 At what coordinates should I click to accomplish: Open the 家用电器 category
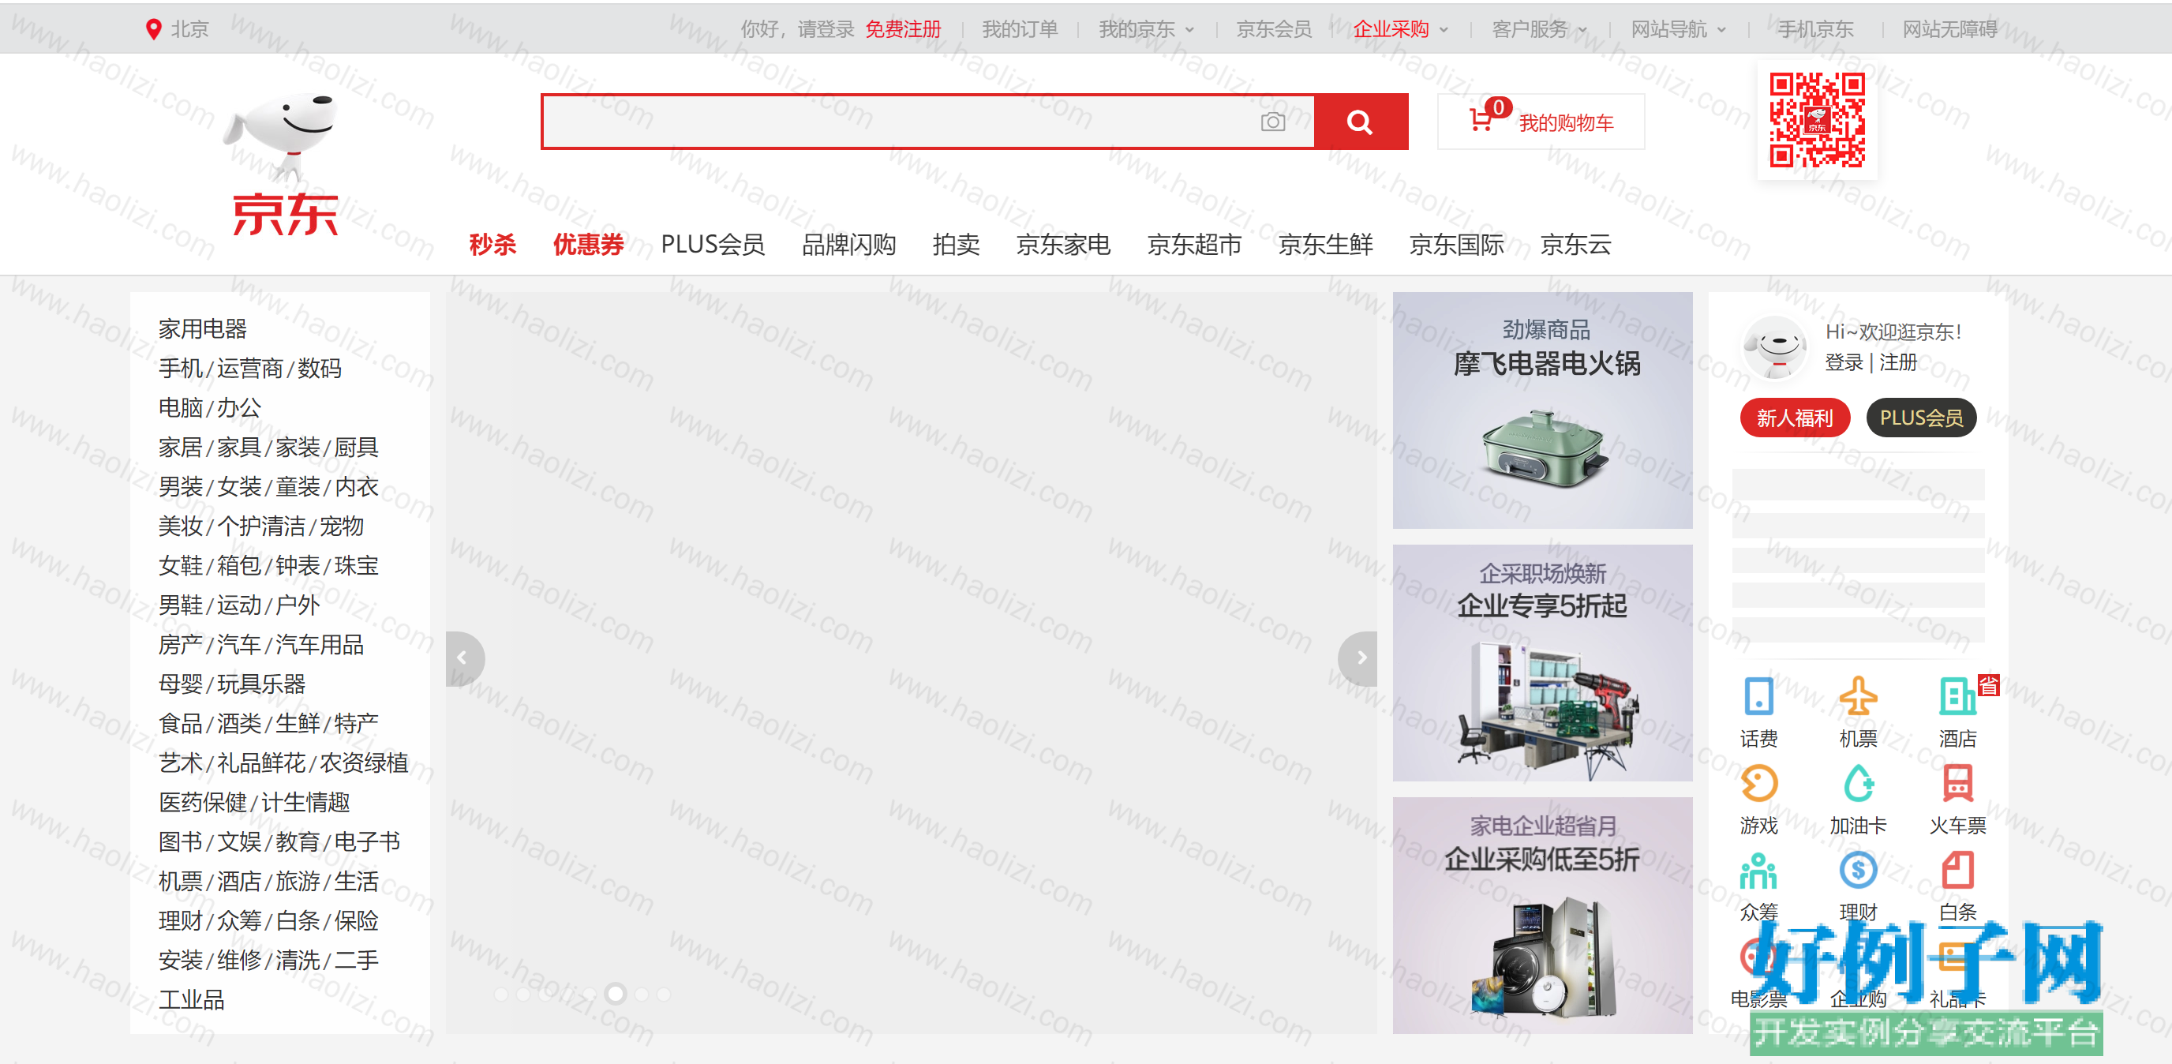coord(202,329)
